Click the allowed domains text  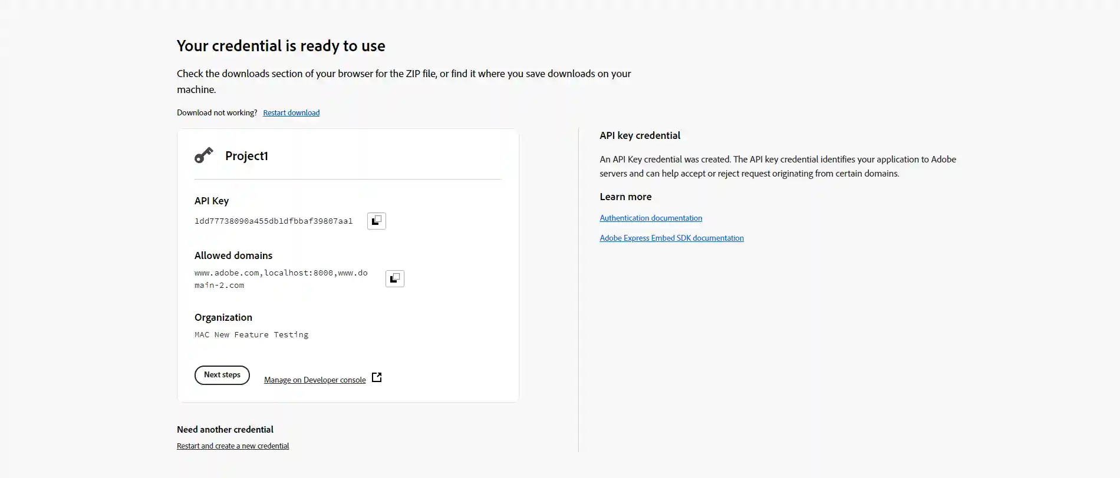pyautogui.click(x=281, y=278)
